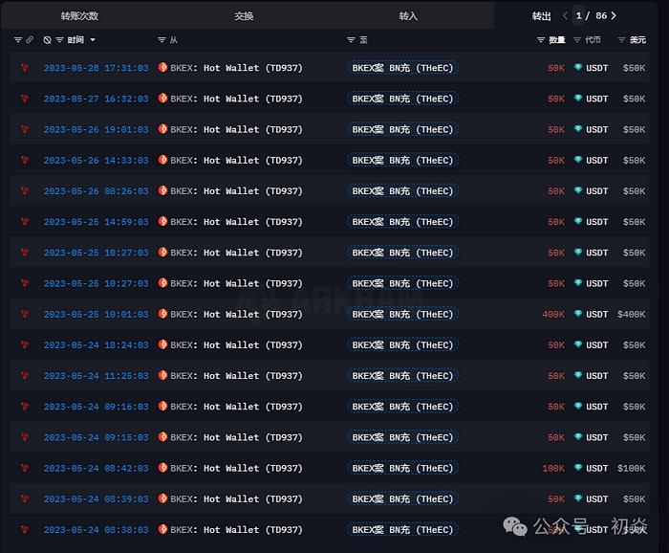Toggle the clock time-format icon
The height and width of the screenshot is (553, 669).
point(48,40)
